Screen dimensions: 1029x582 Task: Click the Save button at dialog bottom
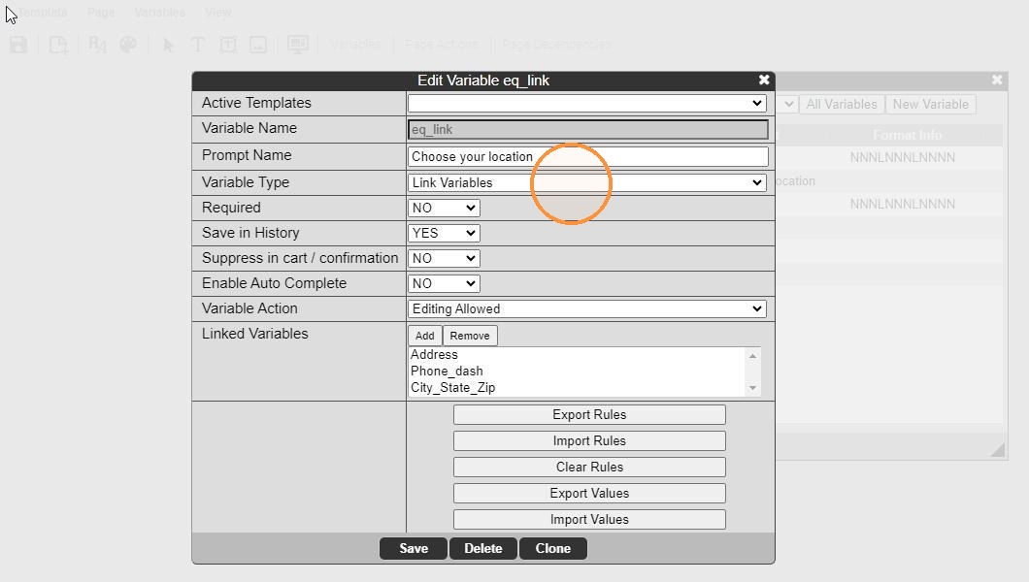point(414,549)
